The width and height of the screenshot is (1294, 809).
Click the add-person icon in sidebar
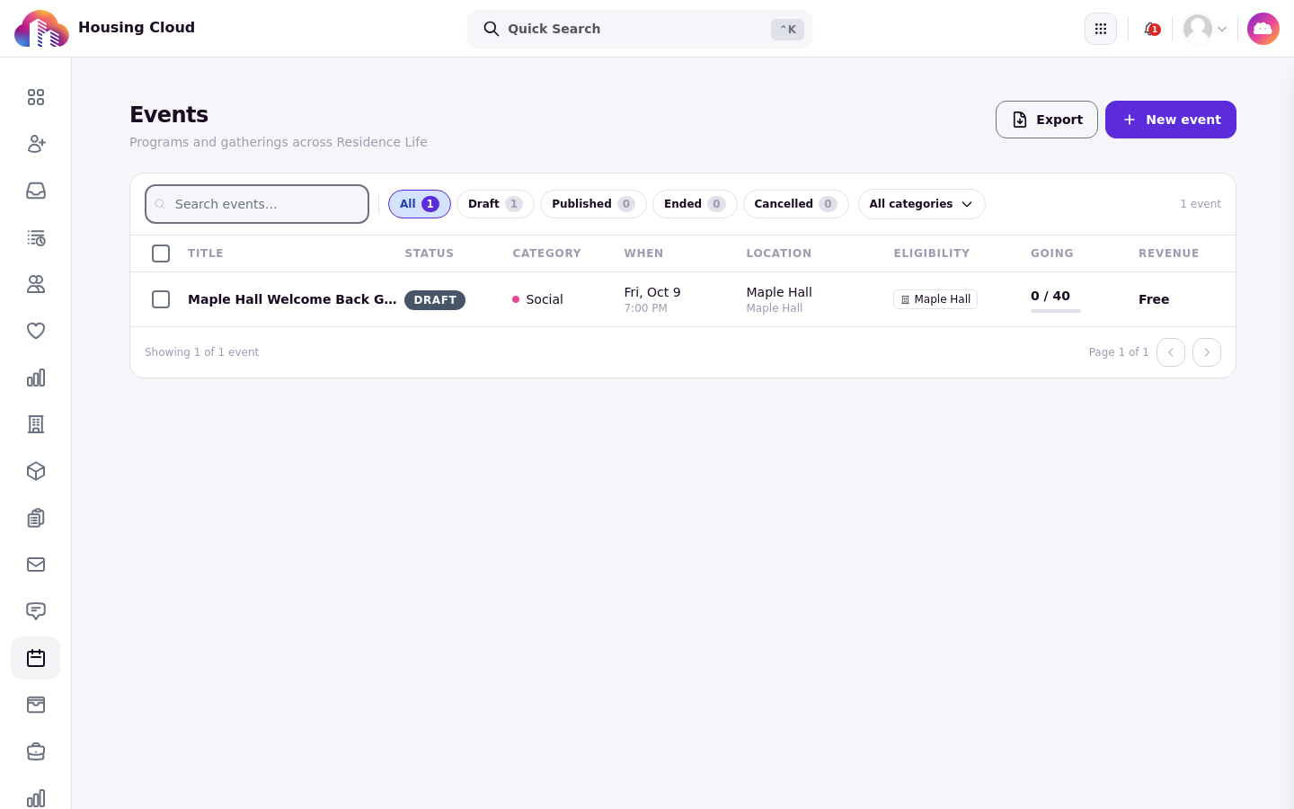click(x=36, y=144)
